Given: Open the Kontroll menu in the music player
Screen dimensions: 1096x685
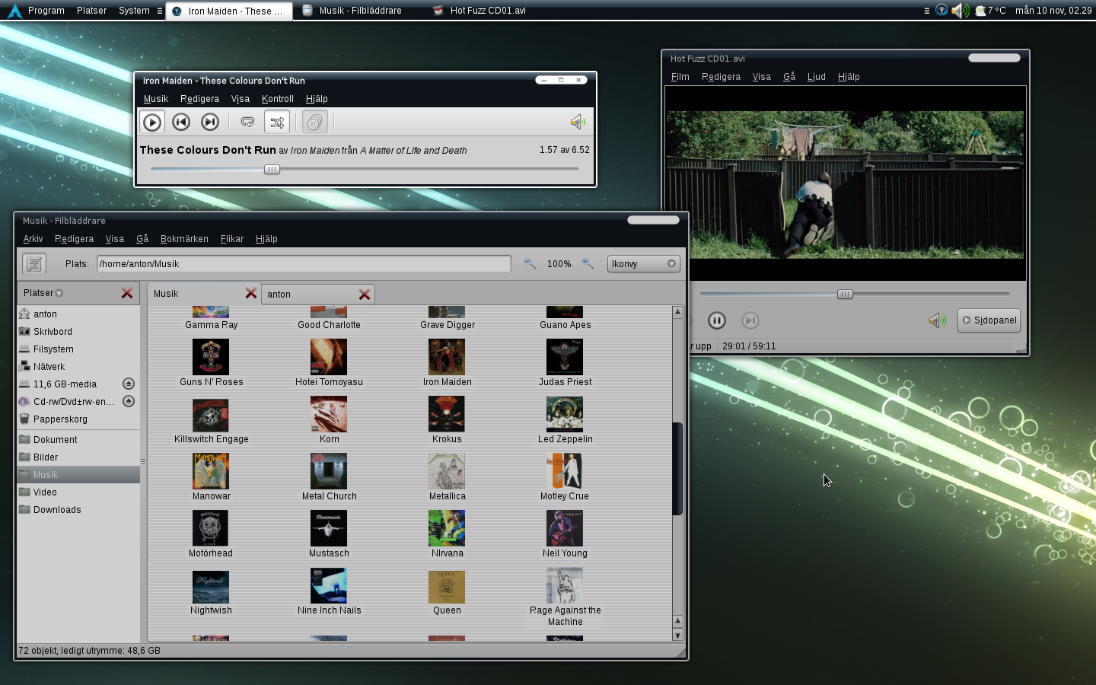Looking at the screenshot, I should [278, 99].
